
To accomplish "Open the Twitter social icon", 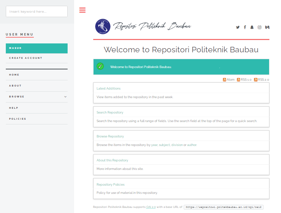I will (238, 27).
